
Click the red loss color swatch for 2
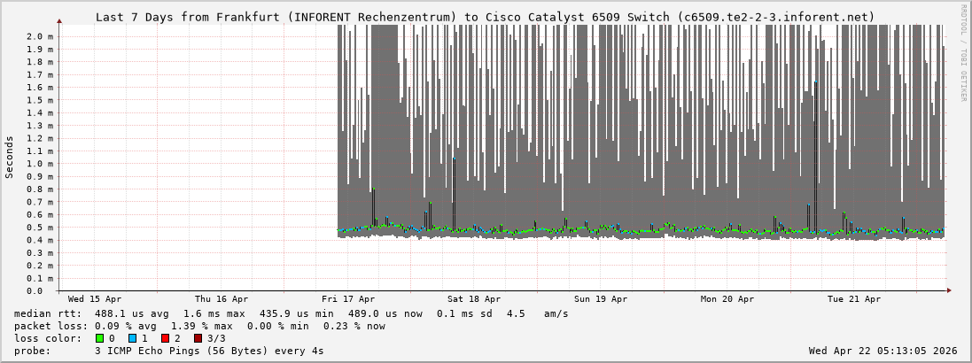tap(165, 338)
